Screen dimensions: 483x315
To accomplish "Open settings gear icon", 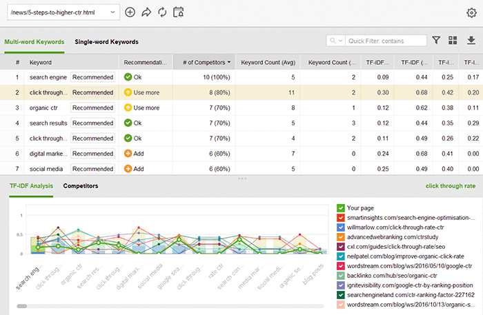I will pos(471,12).
